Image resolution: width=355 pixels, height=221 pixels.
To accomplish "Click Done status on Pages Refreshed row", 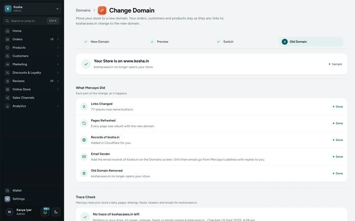I will click(338, 123).
